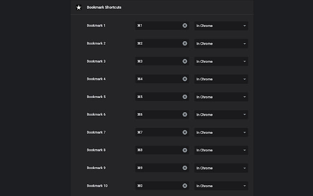Screen dimensions: 313x196
Task: Click the Bookmark Shortcuts star icon
Action: tap(79, 7)
